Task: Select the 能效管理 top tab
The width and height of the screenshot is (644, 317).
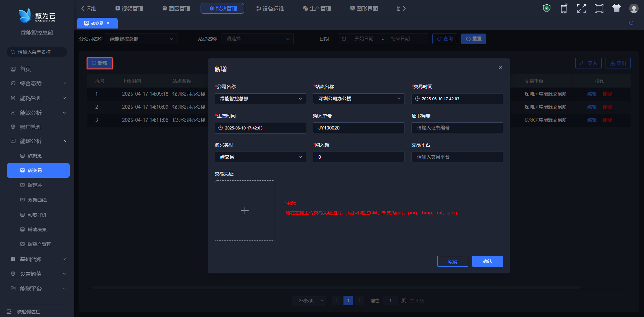Action: 222,8
